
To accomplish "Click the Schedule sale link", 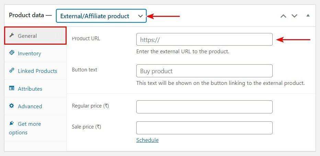I will 147,140.
